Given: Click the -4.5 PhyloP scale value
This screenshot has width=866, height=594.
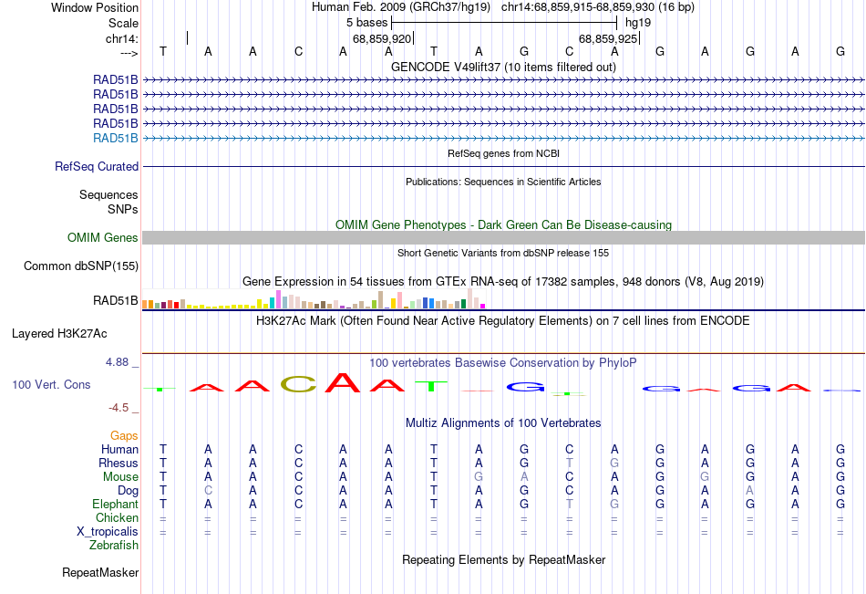Looking at the screenshot, I should click(x=119, y=408).
